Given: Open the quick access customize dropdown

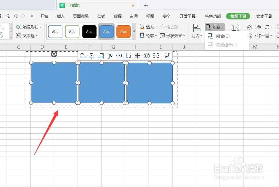Looking at the screenshot, I should click(32, 16).
